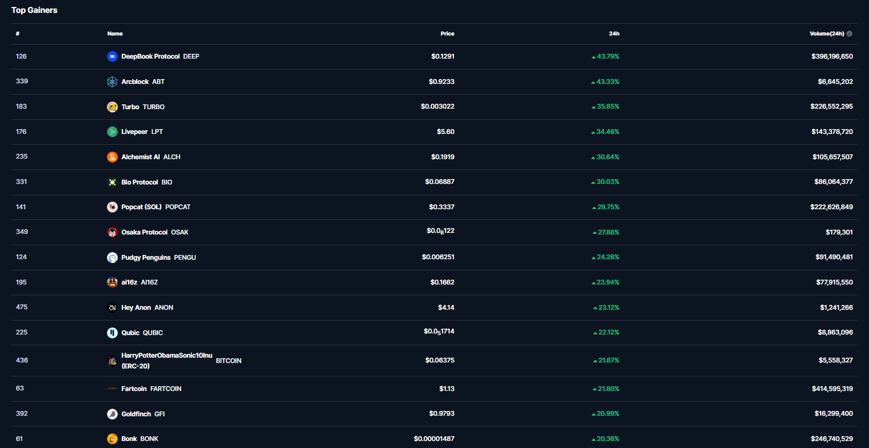
Task: Click the Bonk coin icon
Action: point(112,439)
